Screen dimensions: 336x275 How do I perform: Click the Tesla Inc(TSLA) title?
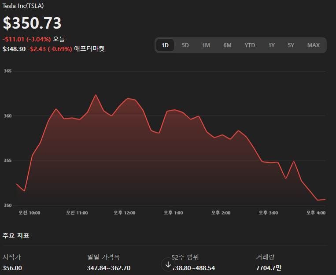pos(23,6)
